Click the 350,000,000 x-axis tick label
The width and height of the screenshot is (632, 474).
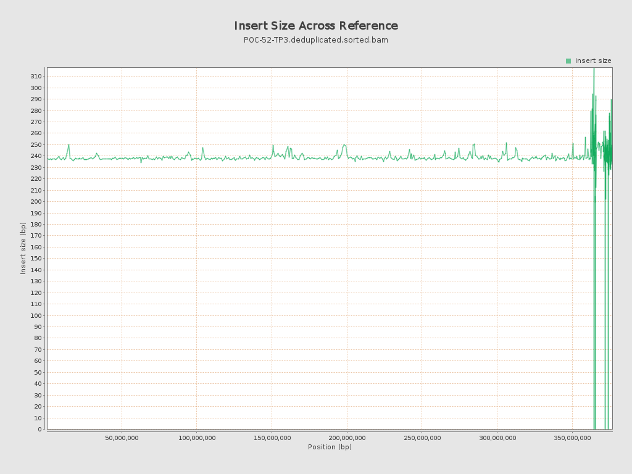click(572, 438)
